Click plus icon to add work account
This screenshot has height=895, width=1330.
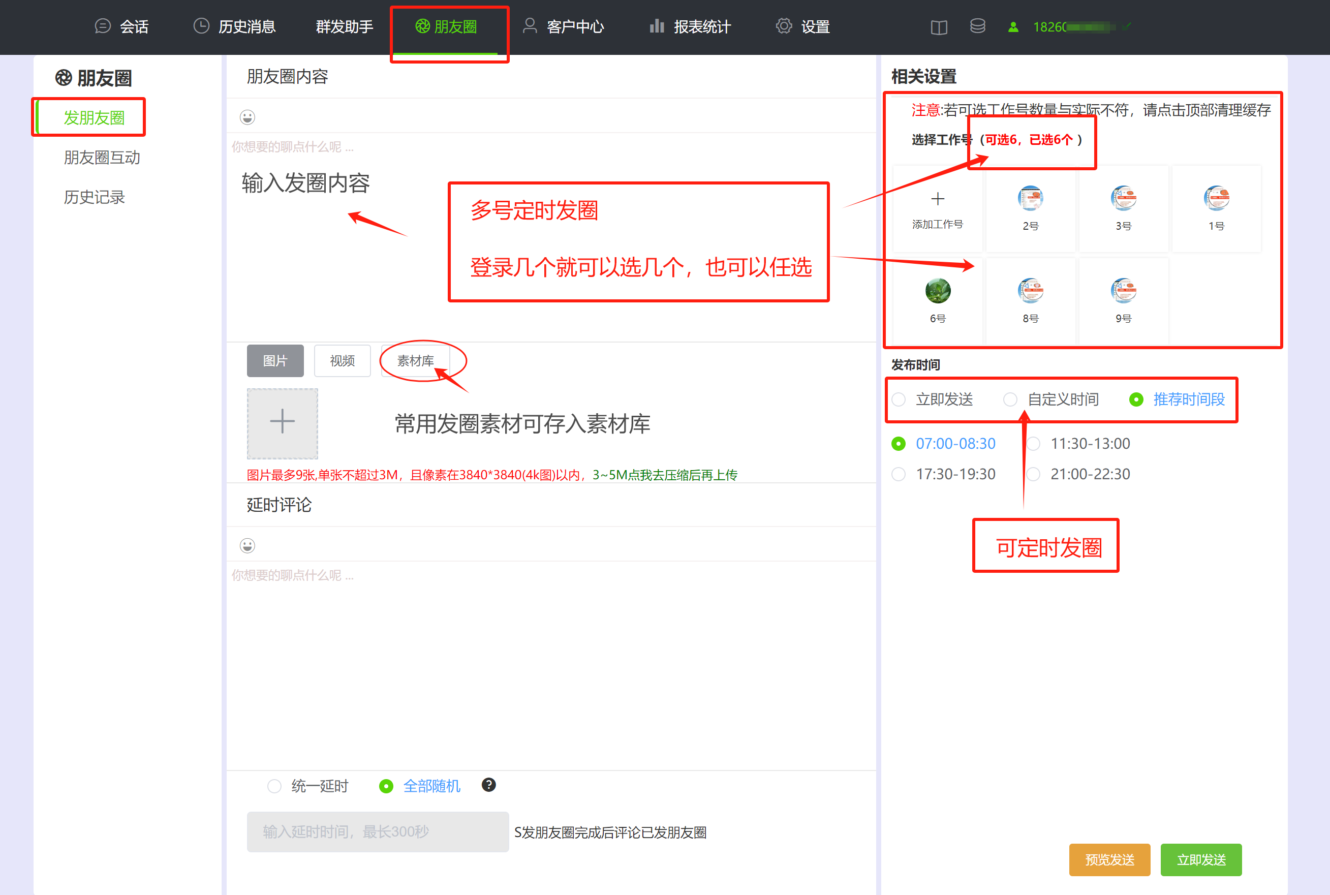click(x=937, y=199)
